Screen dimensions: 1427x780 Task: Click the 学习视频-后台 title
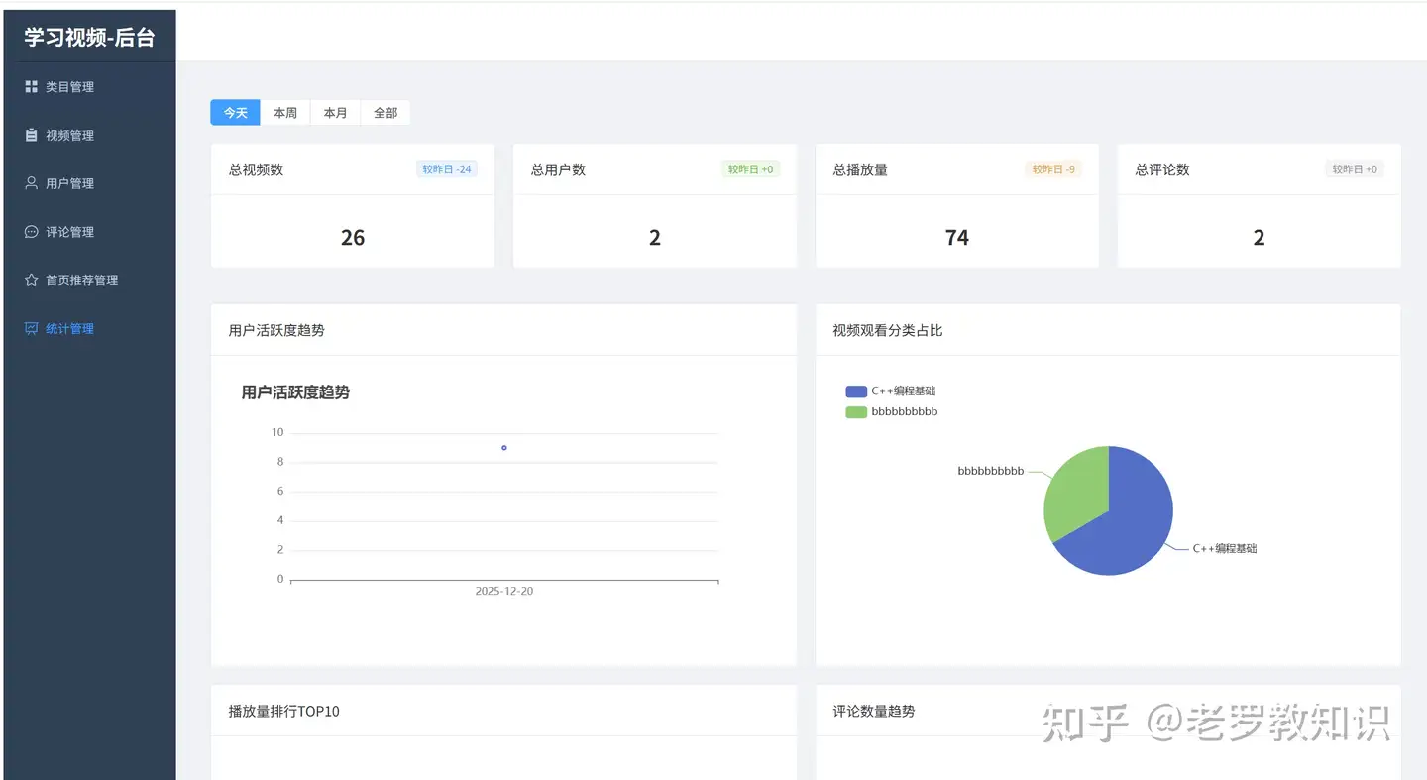click(x=89, y=38)
